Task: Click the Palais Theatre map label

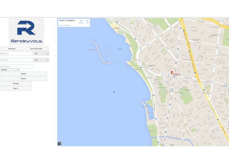Action: pyautogui.click(x=149, y=78)
